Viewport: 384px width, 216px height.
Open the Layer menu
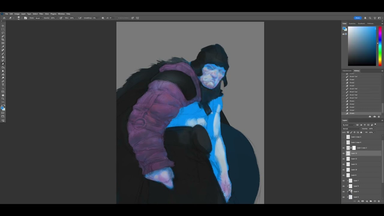click(x=23, y=14)
